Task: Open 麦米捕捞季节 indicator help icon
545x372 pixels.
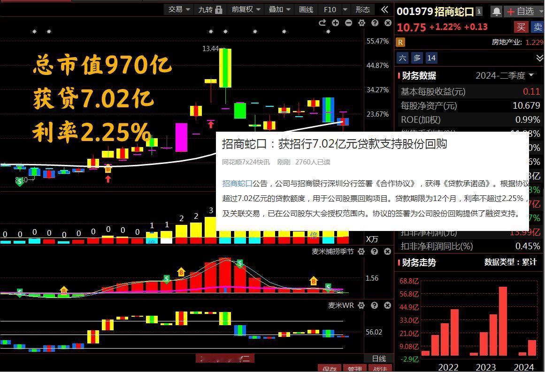Action: point(374,252)
